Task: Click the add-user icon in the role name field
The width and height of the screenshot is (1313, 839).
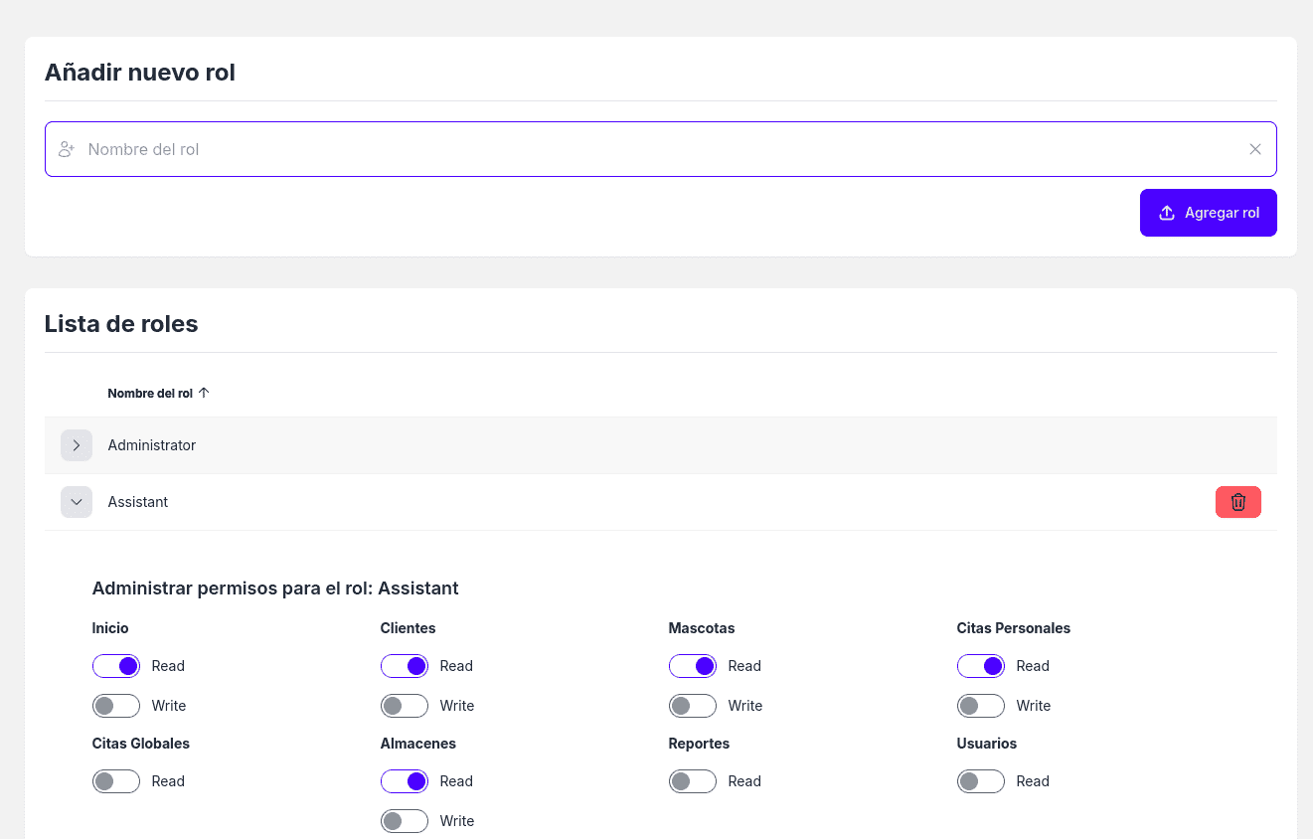Action: (x=67, y=149)
